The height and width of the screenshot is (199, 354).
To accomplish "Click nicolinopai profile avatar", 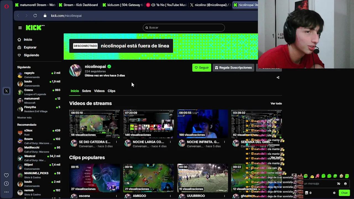I will pyautogui.click(x=75, y=70).
